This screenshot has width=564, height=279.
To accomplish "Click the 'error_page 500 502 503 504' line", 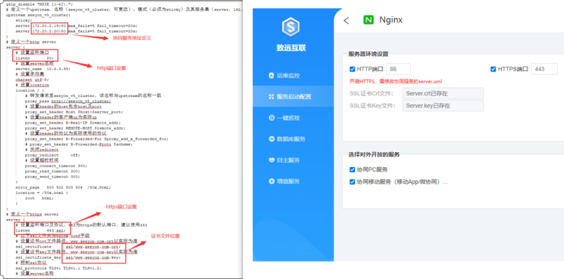I will [x=63, y=187].
